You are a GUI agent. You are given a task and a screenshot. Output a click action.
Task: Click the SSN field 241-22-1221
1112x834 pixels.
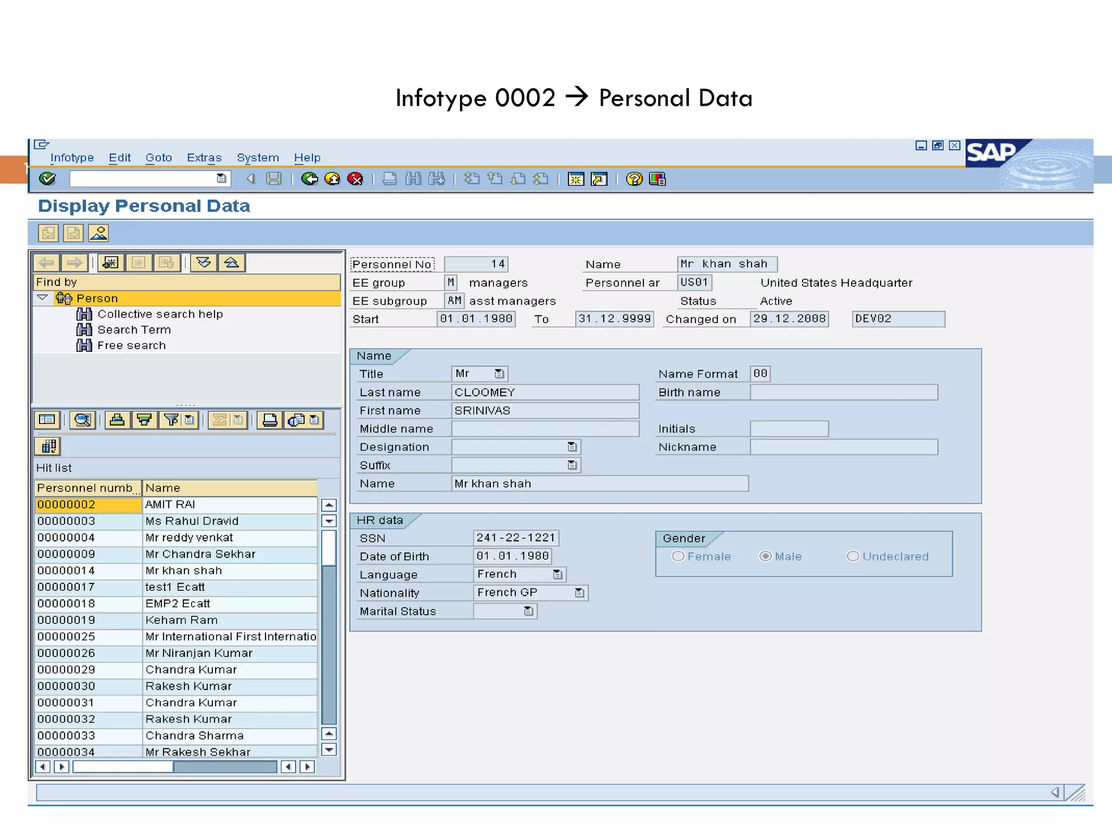pyautogui.click(x=516, y=538)
